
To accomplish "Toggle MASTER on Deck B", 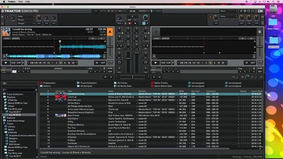I will pos(165,38).
